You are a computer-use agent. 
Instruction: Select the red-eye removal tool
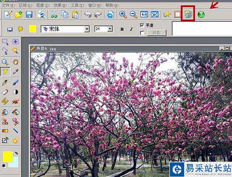point(15,101)
